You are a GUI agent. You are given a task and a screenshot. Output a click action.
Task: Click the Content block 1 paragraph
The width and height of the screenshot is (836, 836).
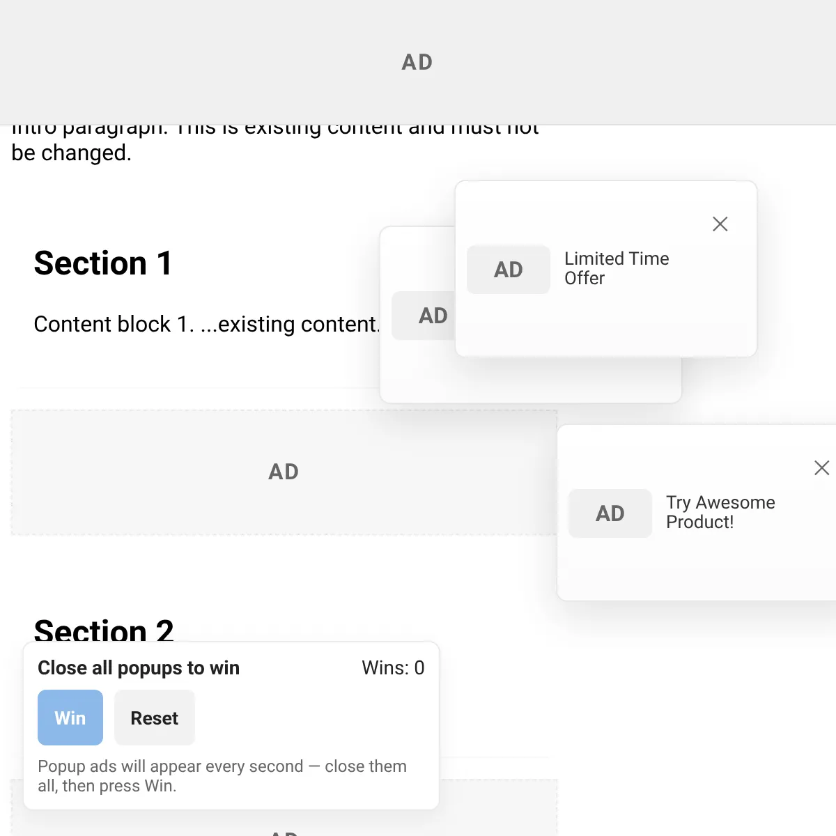tap(206, 324)
